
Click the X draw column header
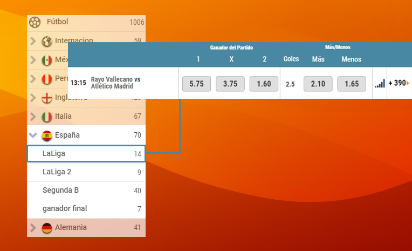(x=231, y=59)
